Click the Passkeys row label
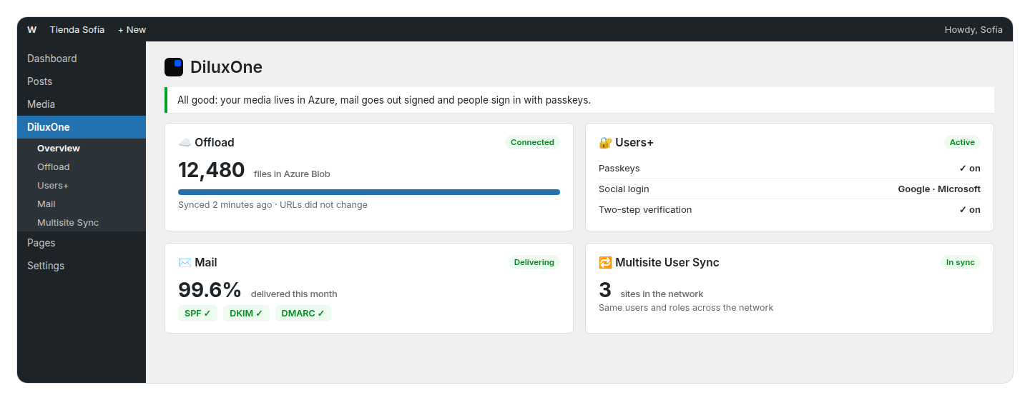This screenshot has height=400, width=1030. pyautogui.click(x=619, y=169)
